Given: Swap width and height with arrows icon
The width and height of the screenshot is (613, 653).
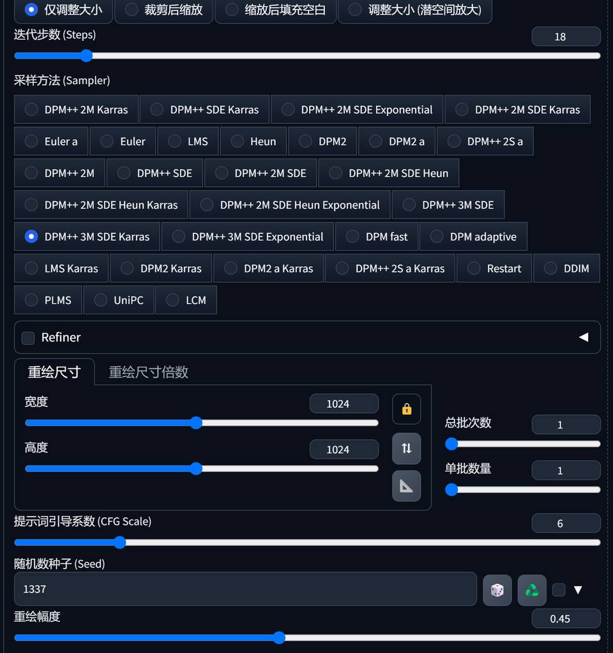Looking at the screenshot, I should (x=406, y=448).
